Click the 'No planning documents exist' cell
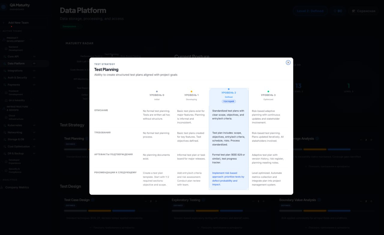The width and height of the screenshot is (384, 235). pos(156,157)
